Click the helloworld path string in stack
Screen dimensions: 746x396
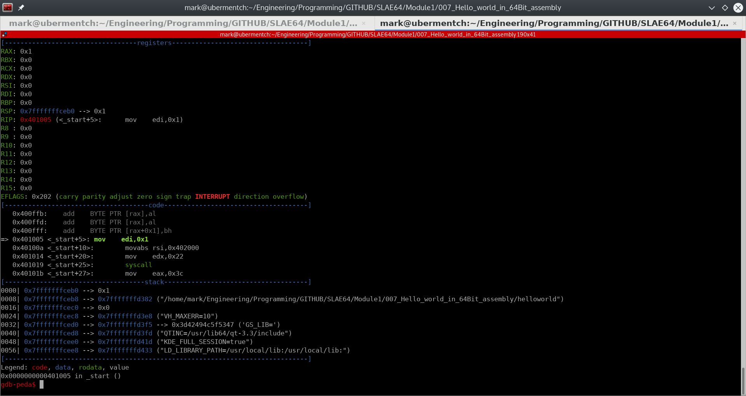point(360,299)
